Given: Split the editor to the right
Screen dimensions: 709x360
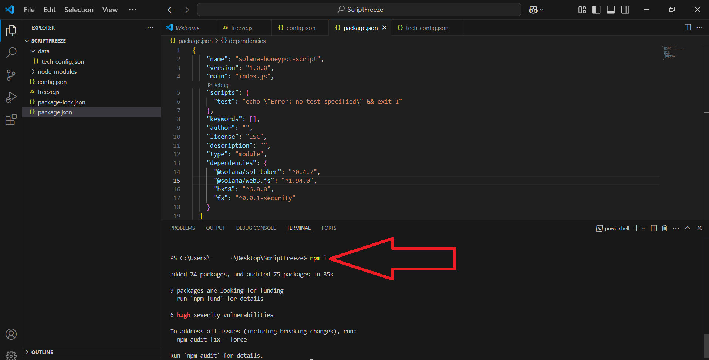Looking at the screenshot, I should click(x=688, y=27).
